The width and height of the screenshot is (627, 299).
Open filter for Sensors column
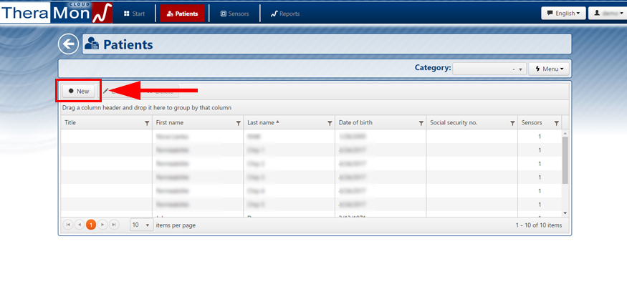[x=556, y=123]
